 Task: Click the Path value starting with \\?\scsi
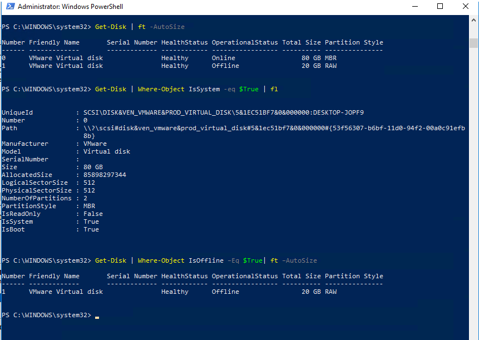tap(274, 132)
